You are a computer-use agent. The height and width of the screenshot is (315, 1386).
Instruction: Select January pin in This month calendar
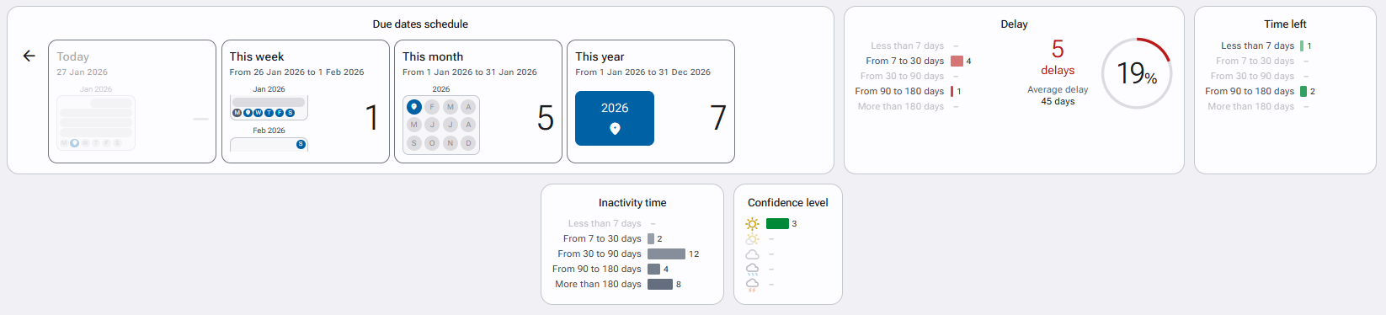[413, 107]
